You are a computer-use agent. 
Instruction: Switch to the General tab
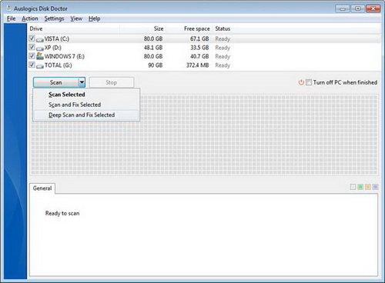point(42,188)
